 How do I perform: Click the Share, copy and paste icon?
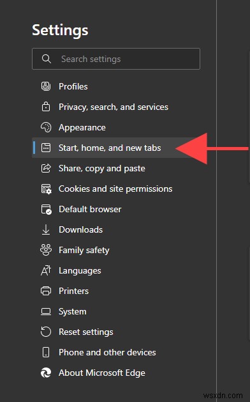point(46,168)
